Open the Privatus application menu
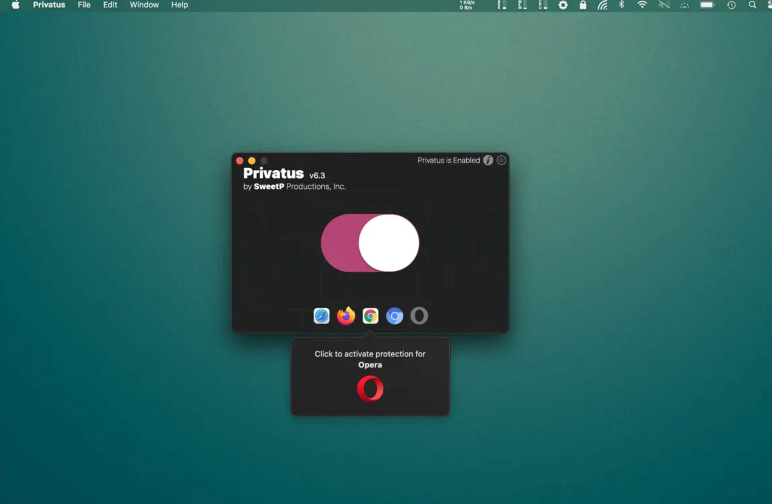Viewport: 772px width, 504px height. coord(49,5)
